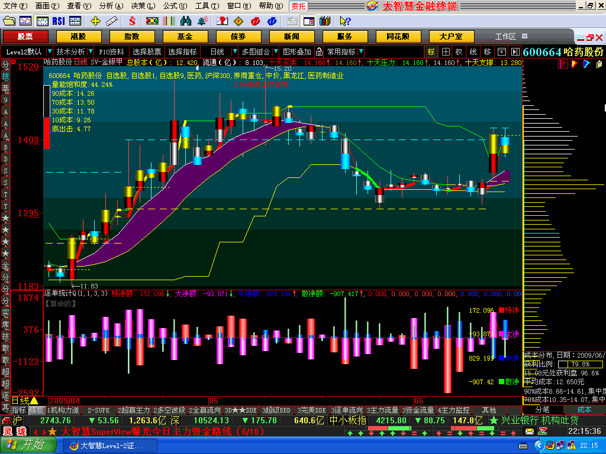This screenshot has height=454, width=606.
Task: Click the RSI indicator toolbar icon
Action: (59, 21)
